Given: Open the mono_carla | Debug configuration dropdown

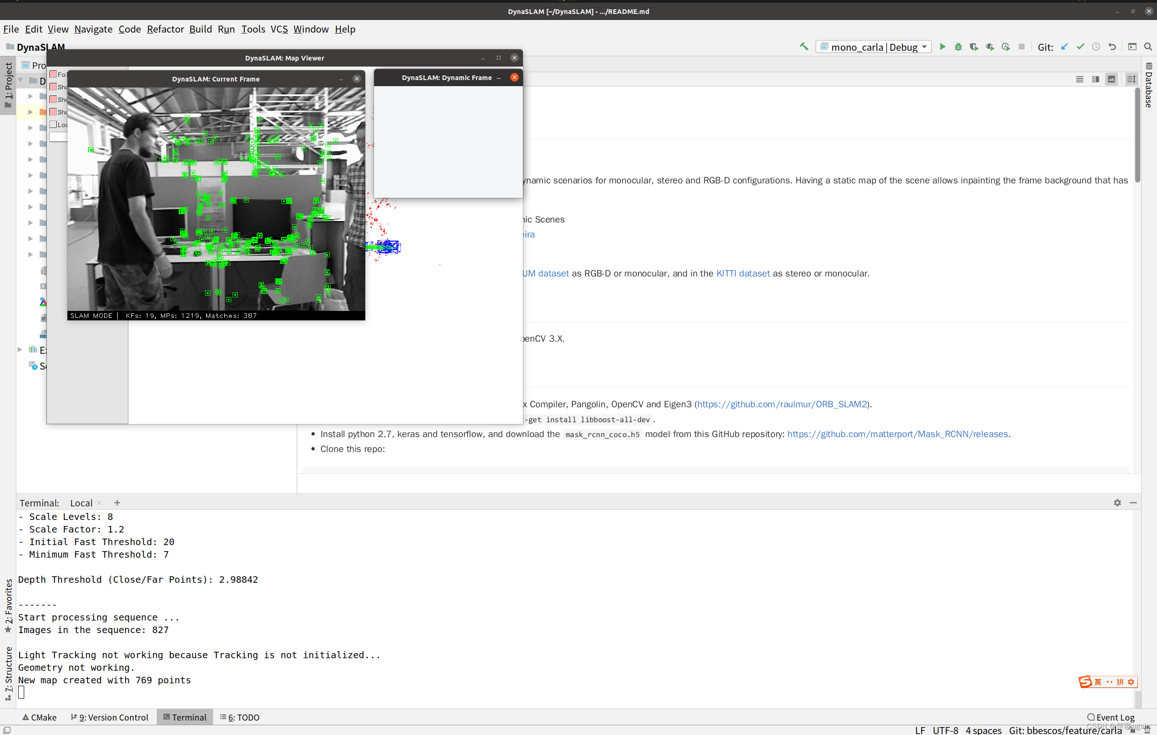Looking at the screenshot, I should click(x=925, y=47).
